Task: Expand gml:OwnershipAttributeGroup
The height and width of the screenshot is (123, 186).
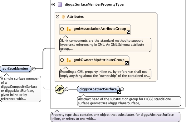Action: (x=62, y=60)
